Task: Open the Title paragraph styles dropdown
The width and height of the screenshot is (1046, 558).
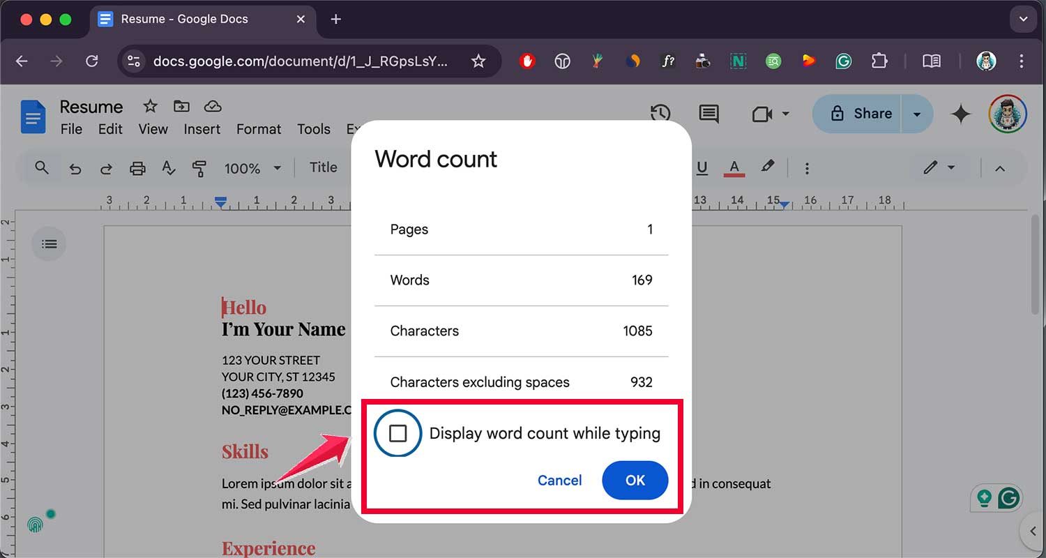Action: pos(324,167)
